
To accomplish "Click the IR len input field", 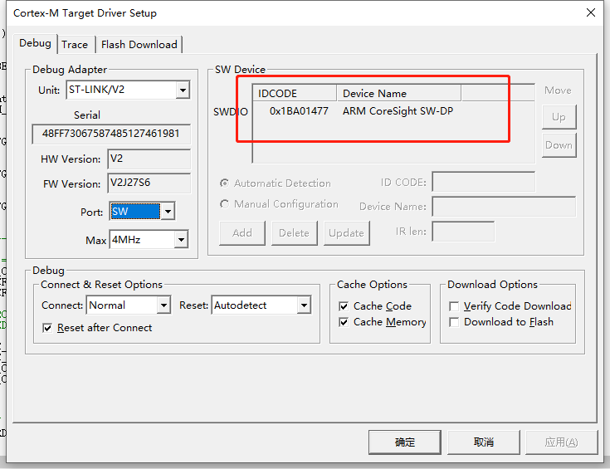I will 463,232.
